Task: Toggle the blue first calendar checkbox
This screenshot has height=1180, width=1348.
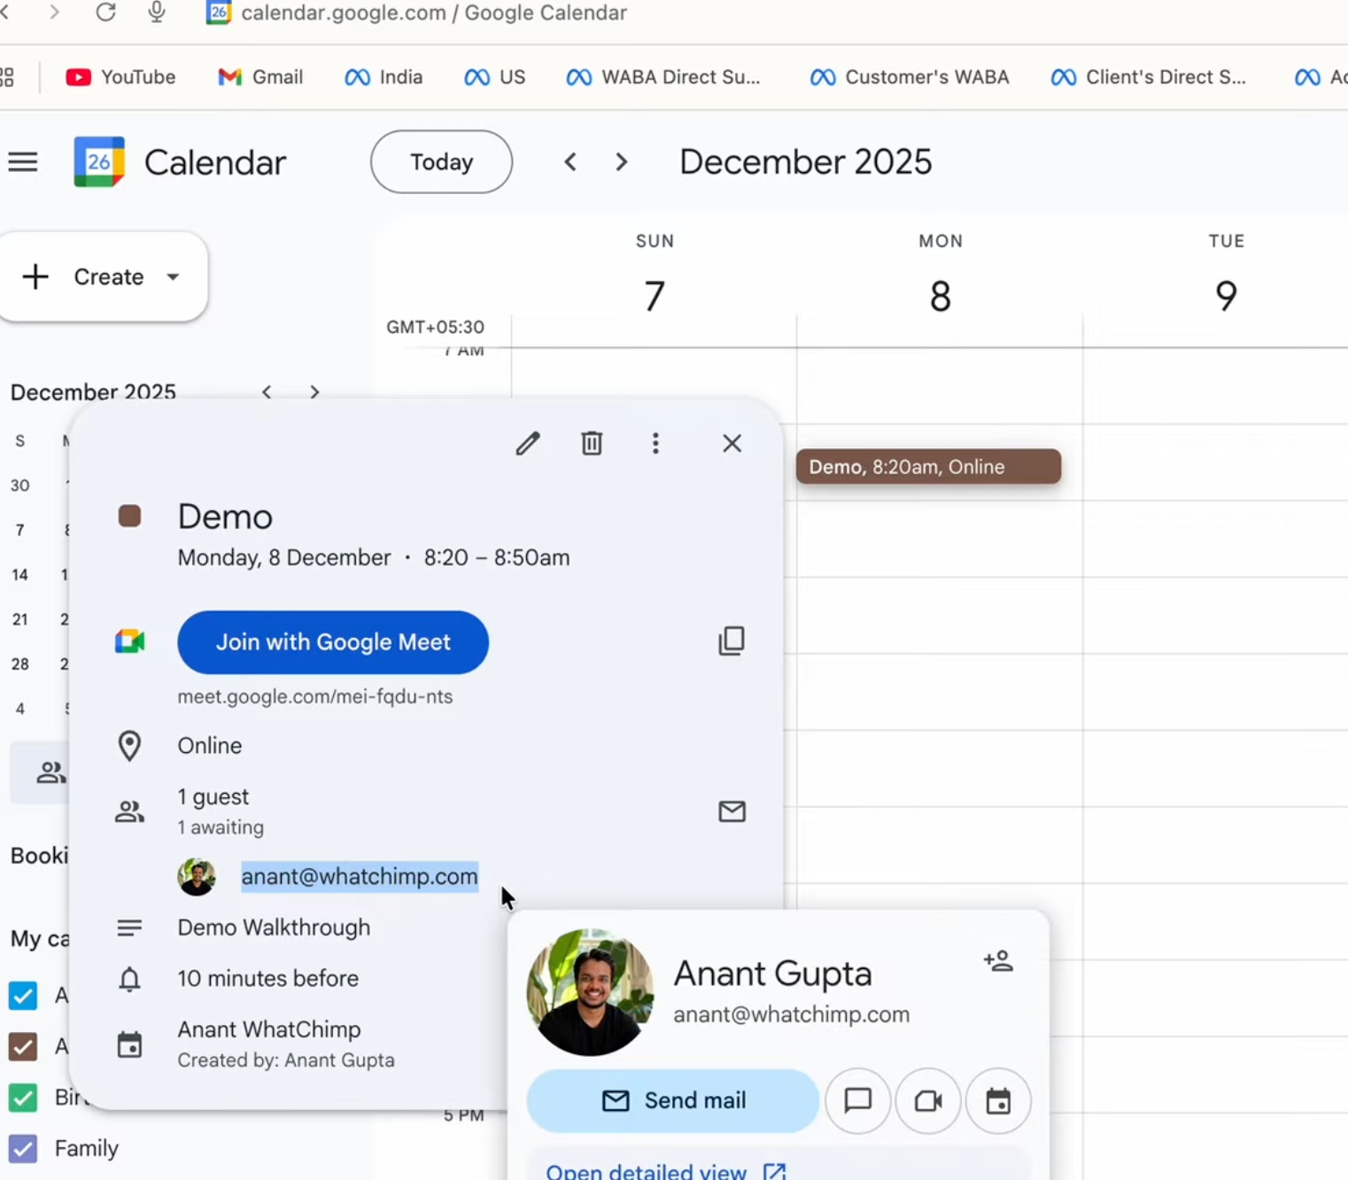Action: point(23,996)
